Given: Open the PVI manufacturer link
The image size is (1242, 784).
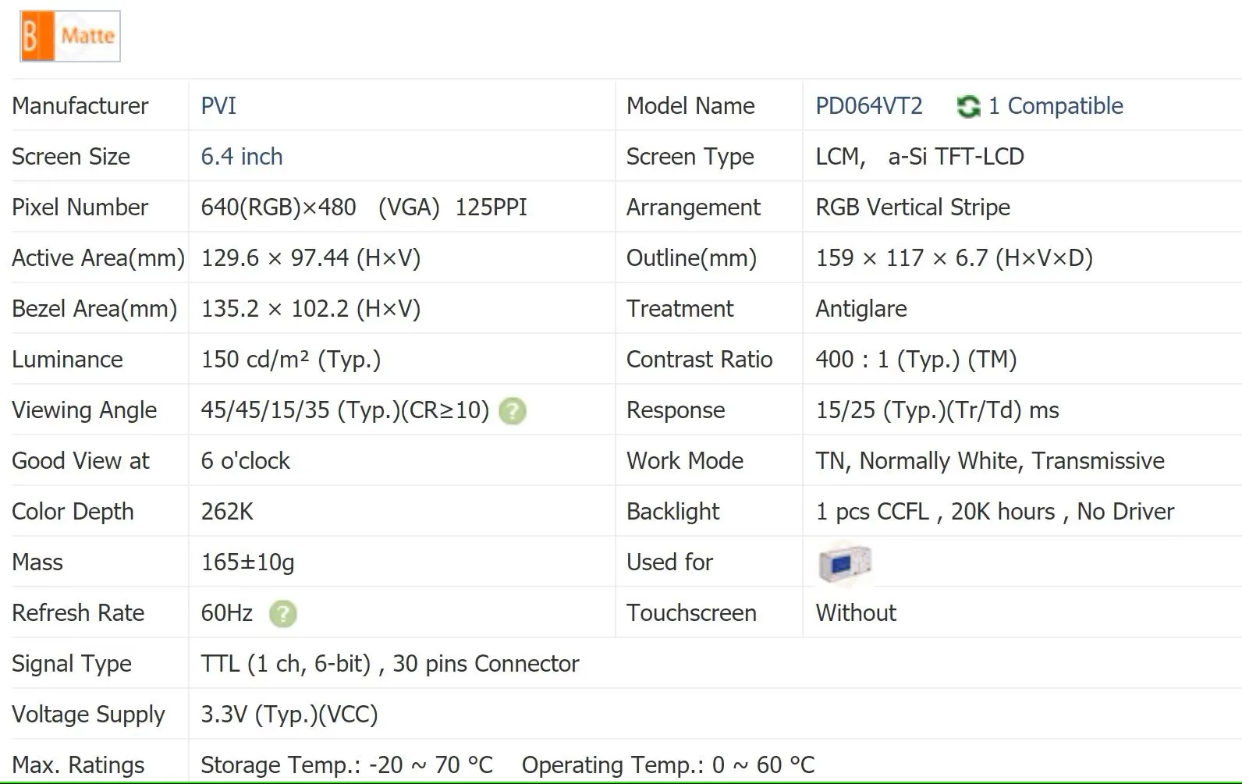Looking at the screenshot, I should pyautogui.click(x=218, y=106).
